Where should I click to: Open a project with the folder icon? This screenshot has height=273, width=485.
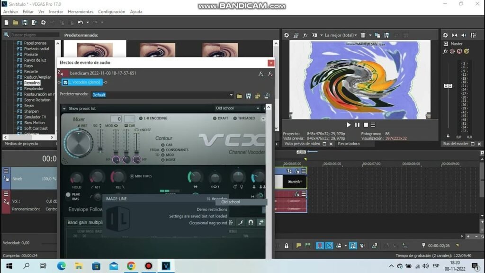pyautogui.click(x=16, y=22)
